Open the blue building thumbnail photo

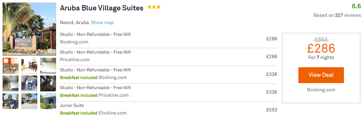point(48,101)
